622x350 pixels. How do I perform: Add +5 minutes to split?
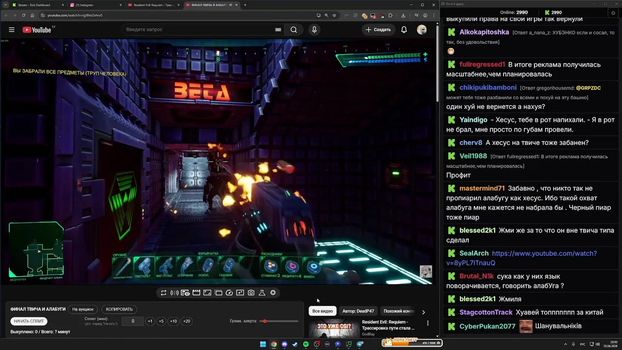tap(161, 321)
